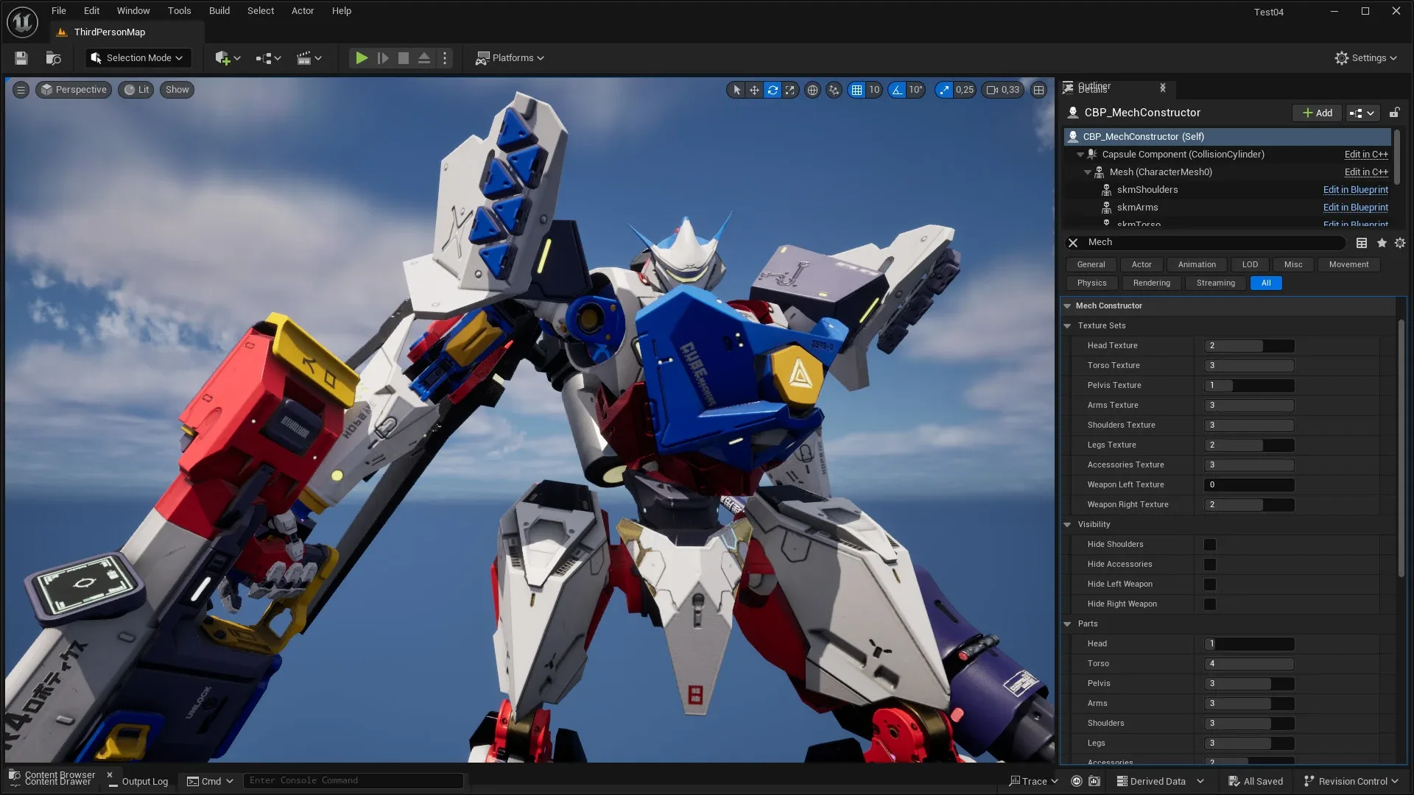Click the console command input field
The height and width of the screenshot is (795, 1414).
coord(353,780)
